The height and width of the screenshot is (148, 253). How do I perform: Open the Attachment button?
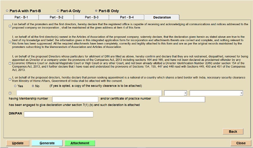click(x=80, y=143)
